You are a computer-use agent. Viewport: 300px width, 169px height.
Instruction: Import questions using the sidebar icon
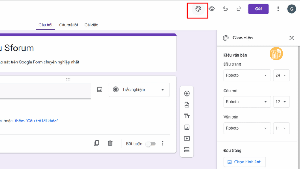pos(187,105)
